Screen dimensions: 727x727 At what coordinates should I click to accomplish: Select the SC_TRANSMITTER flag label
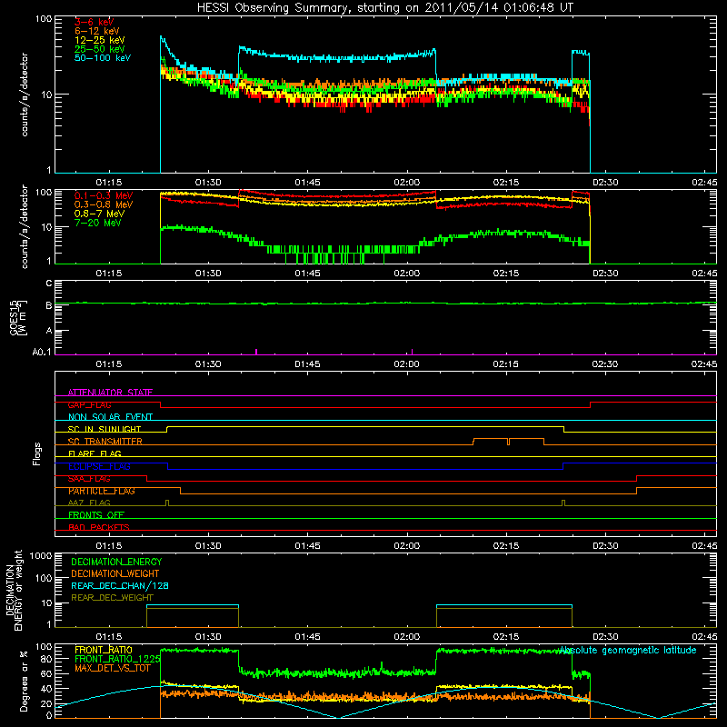coord(105,442)
